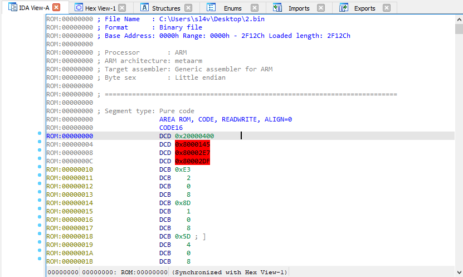Click the file name path 2.bin
463x277 pixels.
pyautogui.click(x=212, y=19)
